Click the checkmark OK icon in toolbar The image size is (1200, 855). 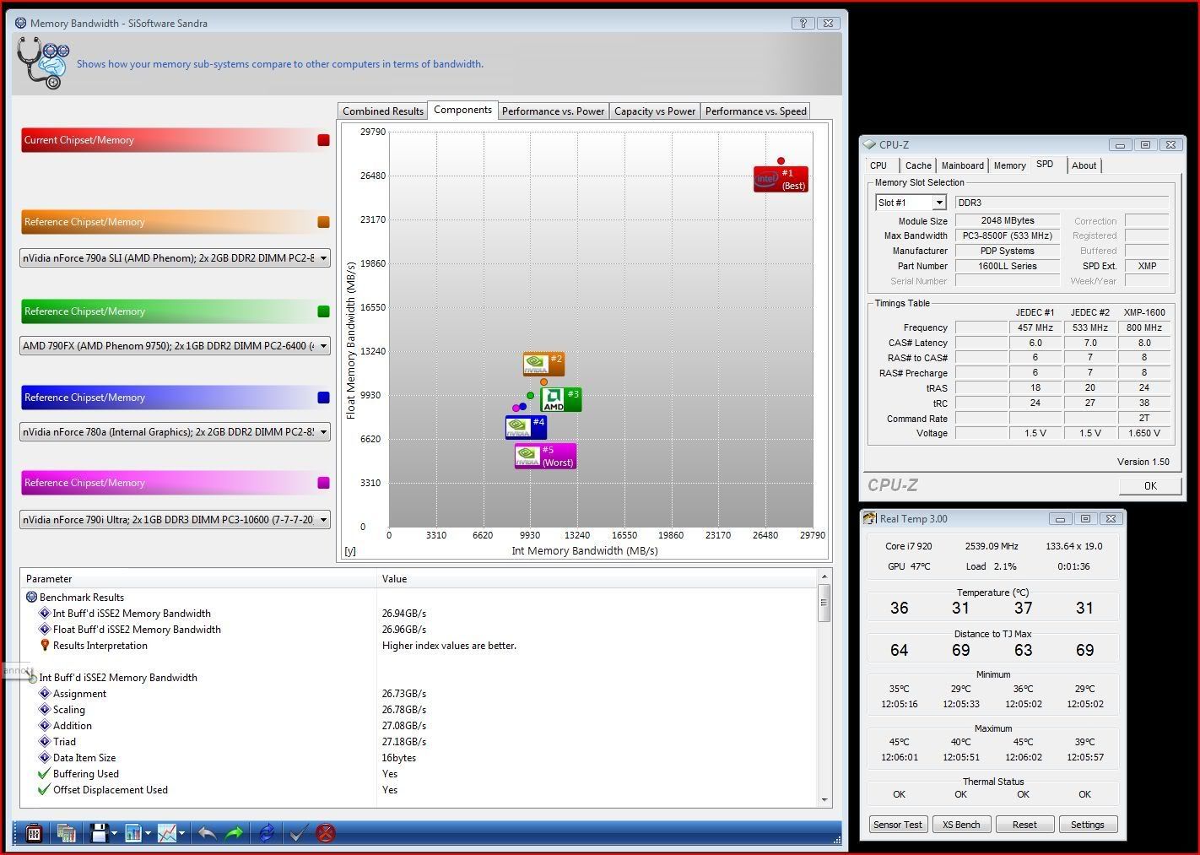coord(297,833)
